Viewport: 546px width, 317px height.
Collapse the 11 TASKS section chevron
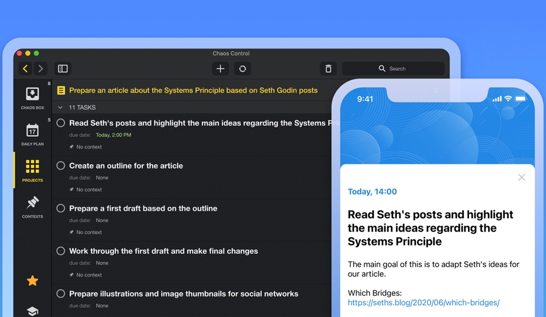(x=60, y=108)
